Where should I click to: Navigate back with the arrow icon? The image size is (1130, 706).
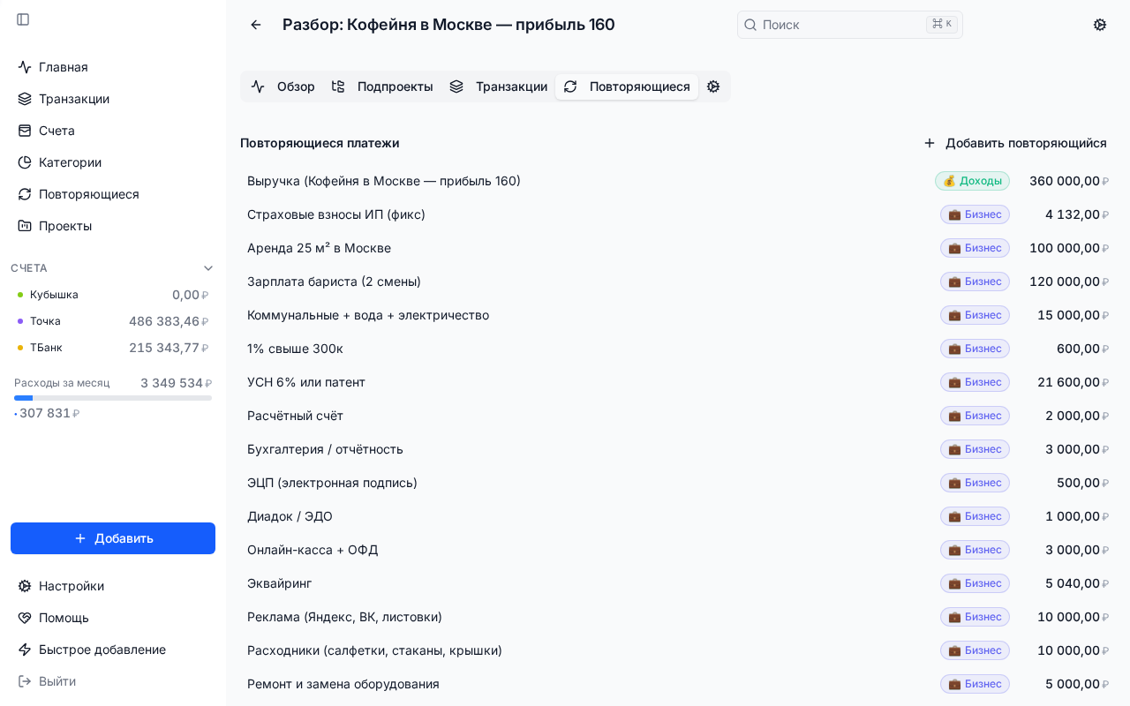pos(256,25)
